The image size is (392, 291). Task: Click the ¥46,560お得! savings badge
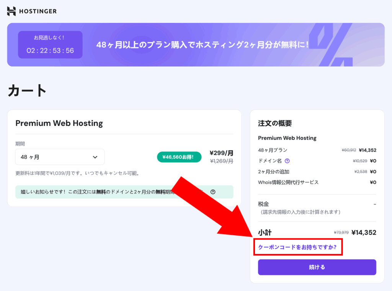[x=179, y=157]
